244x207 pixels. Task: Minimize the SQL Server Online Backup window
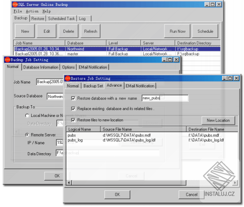[x=207, y=4]
